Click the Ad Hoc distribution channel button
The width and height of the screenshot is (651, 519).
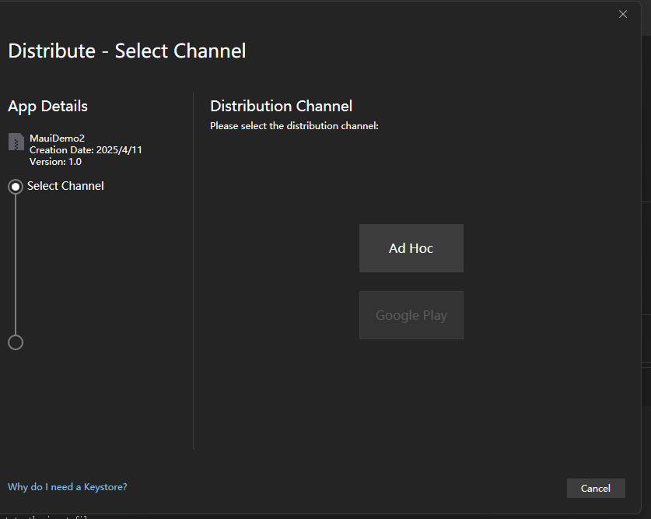click(x=411, y=248)
